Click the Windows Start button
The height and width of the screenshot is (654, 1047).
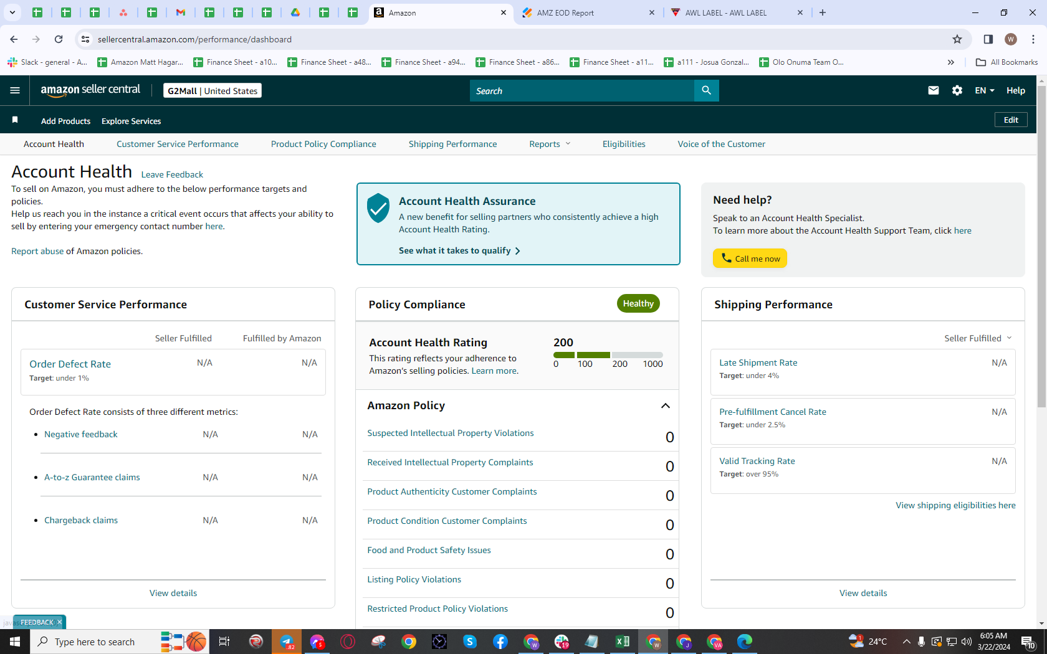tap(15, 642)
